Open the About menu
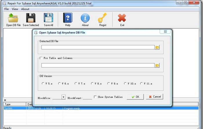203x129 pixels. (x=25, y=9)
